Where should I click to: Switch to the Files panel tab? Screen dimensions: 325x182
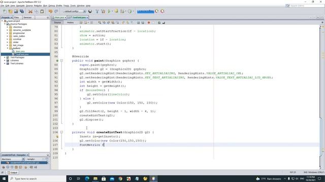pos(17,18)
